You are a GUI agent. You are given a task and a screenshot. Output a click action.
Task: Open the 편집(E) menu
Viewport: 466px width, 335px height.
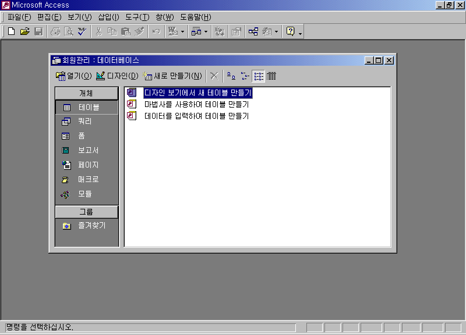[x=50, y=17]
